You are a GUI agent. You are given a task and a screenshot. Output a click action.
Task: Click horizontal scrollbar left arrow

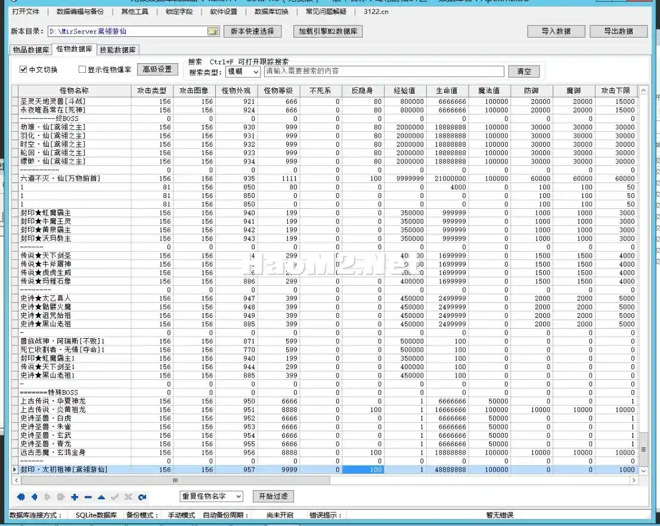pos(17,480)
